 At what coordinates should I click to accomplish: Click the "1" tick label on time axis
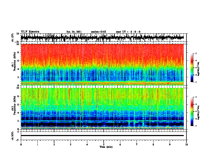(x=37, y=145)
